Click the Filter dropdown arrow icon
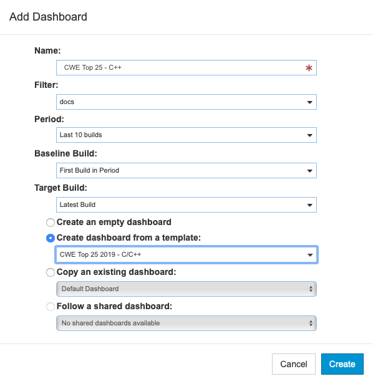Screen dimensions: 373x384 tap(310, 102)
